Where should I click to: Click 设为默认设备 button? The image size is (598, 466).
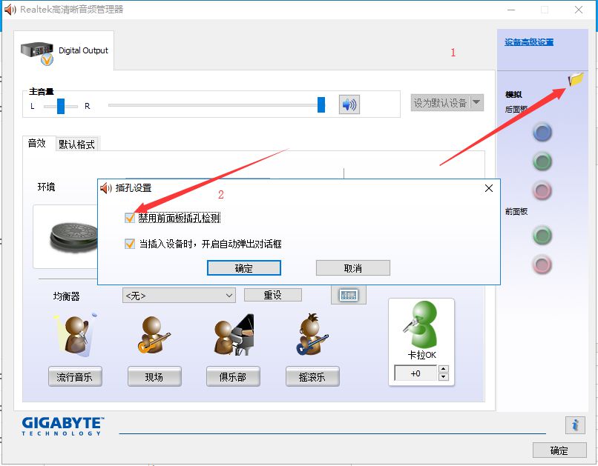[x=441, y=102]
